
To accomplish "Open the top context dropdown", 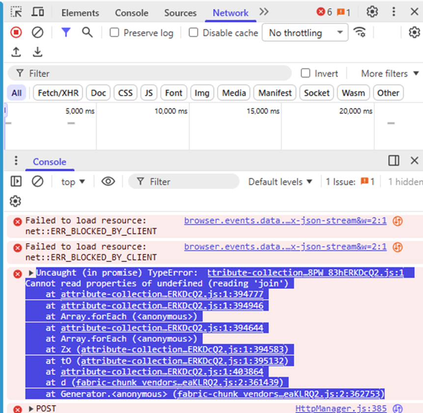I will coord(73,182).
